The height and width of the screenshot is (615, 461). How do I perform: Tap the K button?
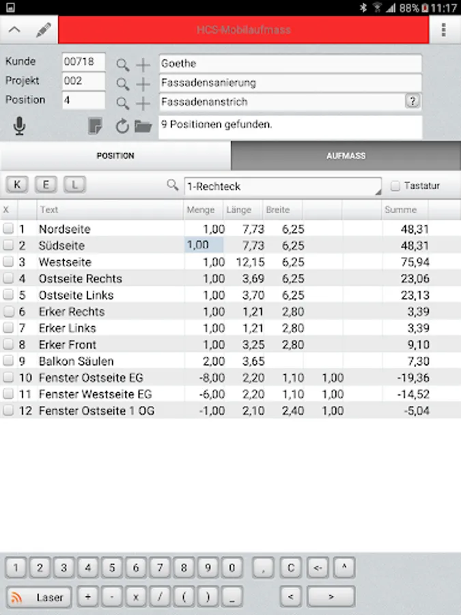click(x=17, y=184)
